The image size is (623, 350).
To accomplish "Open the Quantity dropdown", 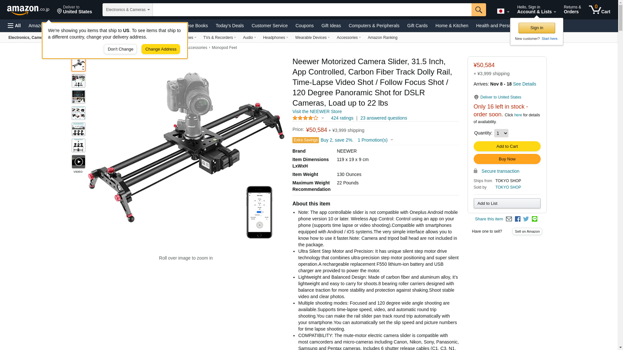I will (x=501, y=133).
